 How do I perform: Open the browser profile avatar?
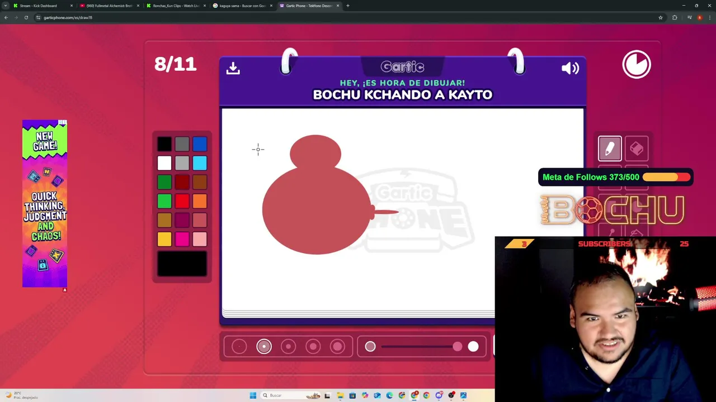pos(699,17)
